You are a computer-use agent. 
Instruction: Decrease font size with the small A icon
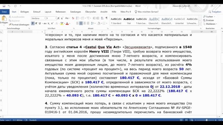[62, 18]
